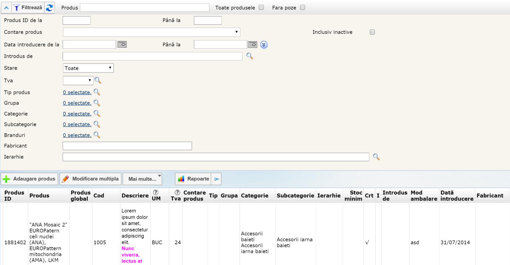Click the blue double-chevron date options icon
The height and width of the screenshot is (265, 510).
[264, 45]
